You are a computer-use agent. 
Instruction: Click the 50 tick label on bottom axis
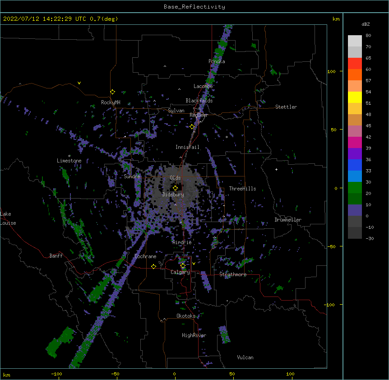(232, 374)
